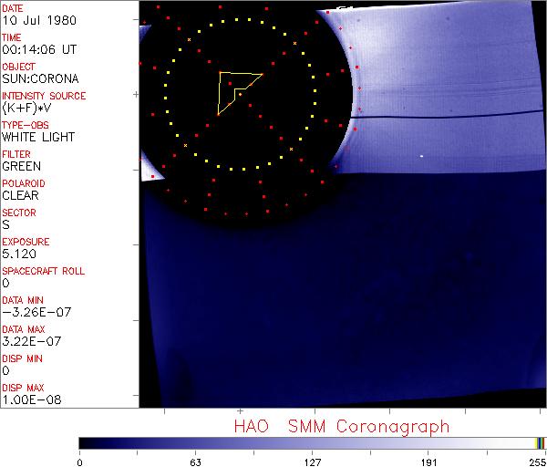Select the time value 00:14:06 UT
The width and height of the screenshot is (547, 467).
point(37,49)
